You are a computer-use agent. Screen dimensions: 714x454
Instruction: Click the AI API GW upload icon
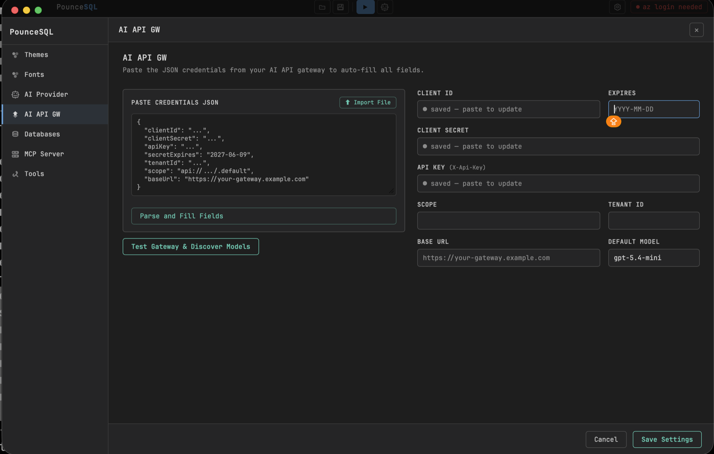click(x=15, y=114)
